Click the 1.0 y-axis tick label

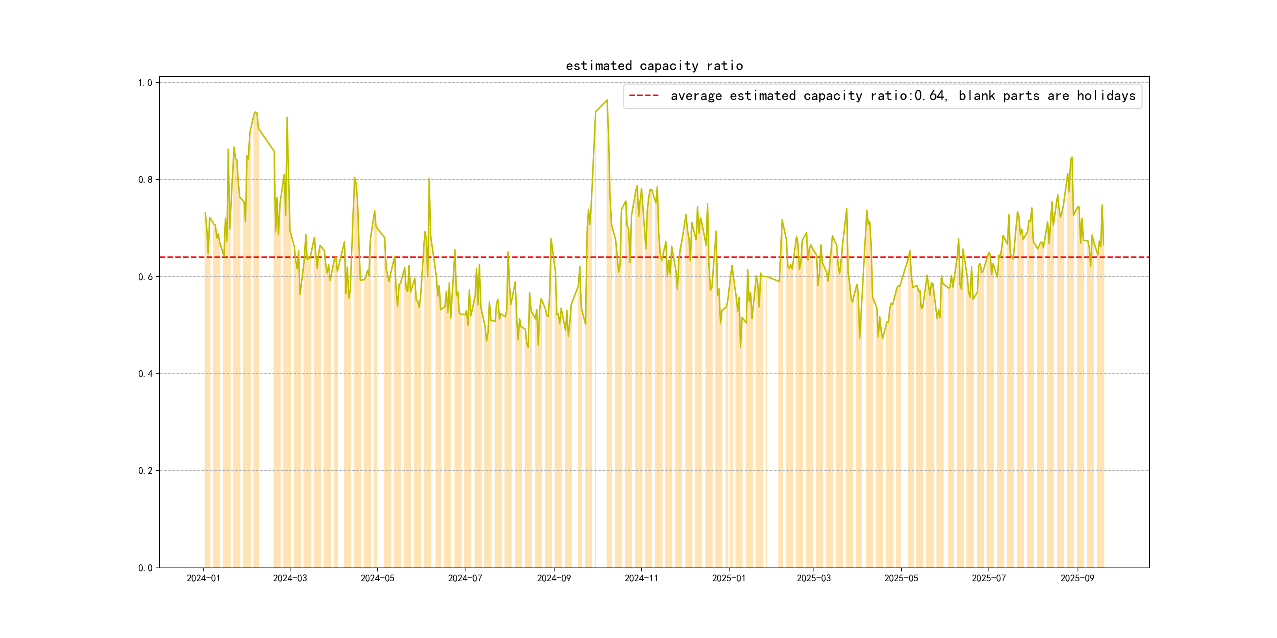coord(145,83)
